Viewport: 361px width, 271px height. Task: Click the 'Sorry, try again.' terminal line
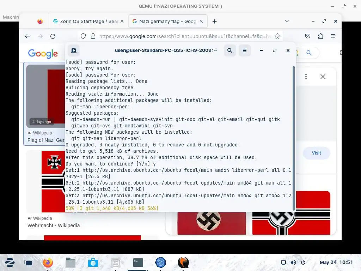pyautogui.click(x=89, y=69)
